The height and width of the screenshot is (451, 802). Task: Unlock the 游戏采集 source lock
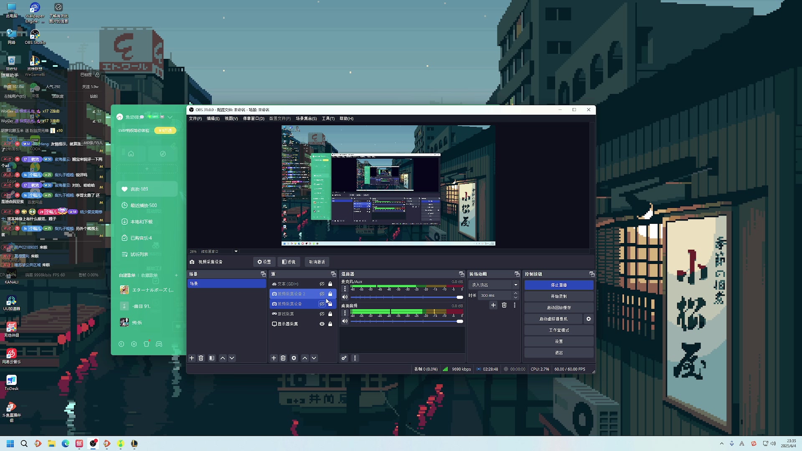pos(330,314)
